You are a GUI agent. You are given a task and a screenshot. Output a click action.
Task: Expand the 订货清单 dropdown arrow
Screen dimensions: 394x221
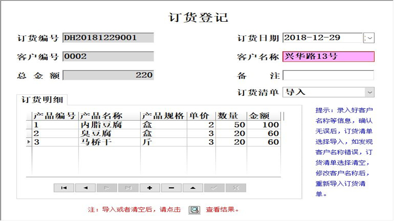tap(370, 92)
